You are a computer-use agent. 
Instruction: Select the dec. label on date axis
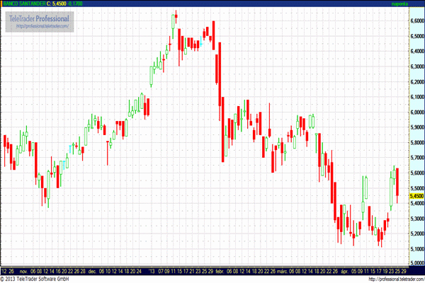(x=91, y=271)
